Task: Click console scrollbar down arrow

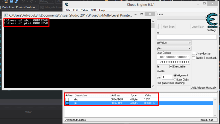Action: [x=153, y=86]
